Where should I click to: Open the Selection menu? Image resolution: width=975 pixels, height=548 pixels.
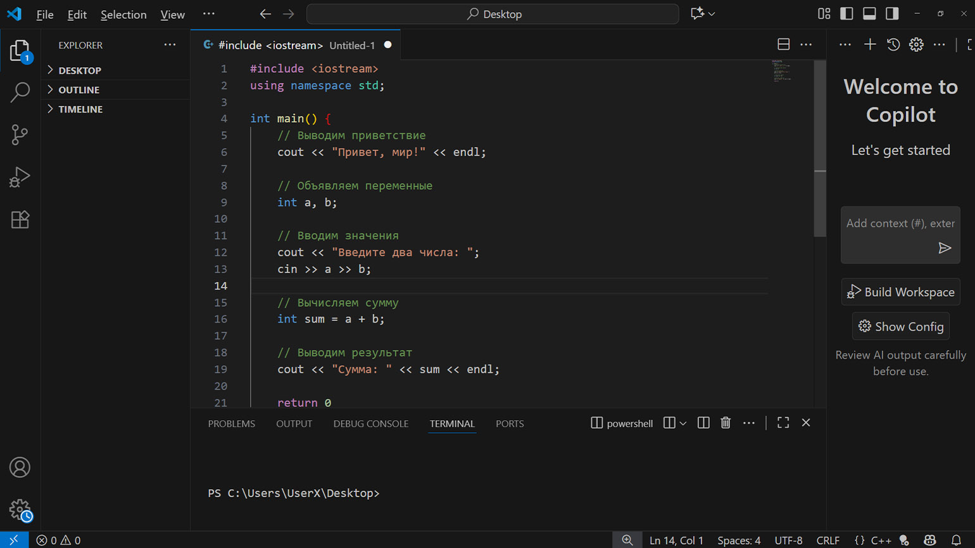click(123, 15)
